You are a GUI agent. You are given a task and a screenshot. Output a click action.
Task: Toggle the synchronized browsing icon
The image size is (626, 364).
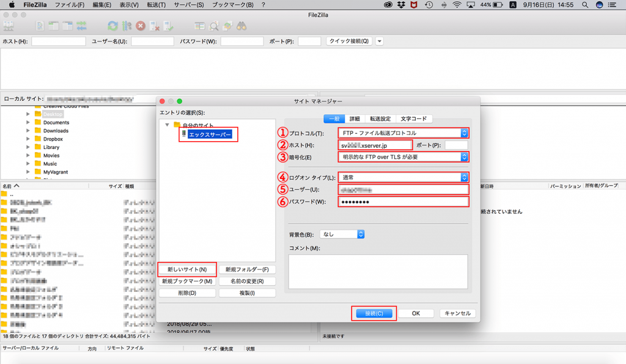pos(227,26)
